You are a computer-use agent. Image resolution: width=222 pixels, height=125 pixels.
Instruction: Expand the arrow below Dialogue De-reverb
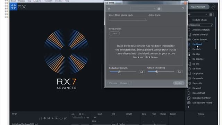click(x=189, y=107)
